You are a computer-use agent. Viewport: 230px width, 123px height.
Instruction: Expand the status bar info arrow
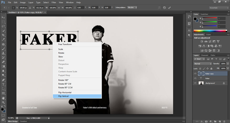tap(49, 118)
